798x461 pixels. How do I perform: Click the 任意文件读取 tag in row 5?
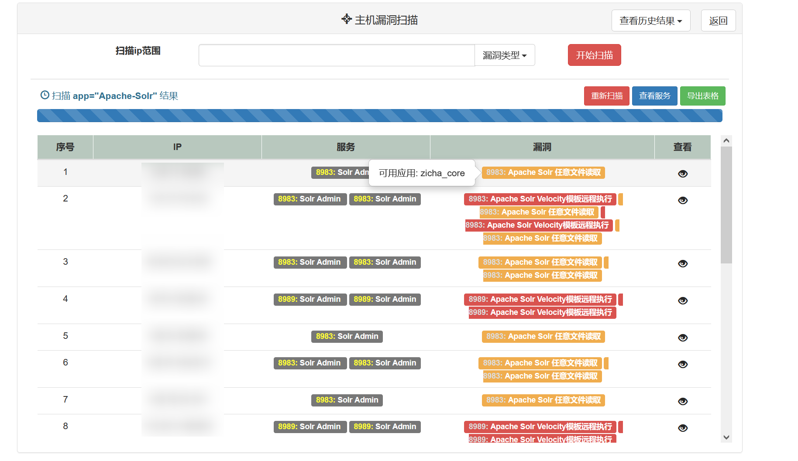click(x=543, y=336)
